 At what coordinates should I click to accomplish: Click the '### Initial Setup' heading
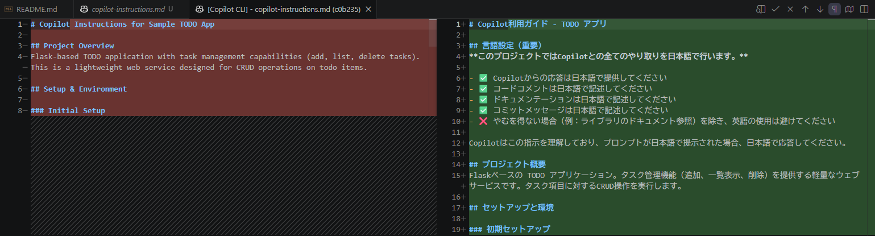(x=68, y=110)
